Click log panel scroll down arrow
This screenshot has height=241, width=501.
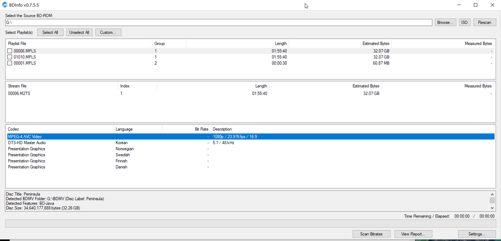coord(492,209)
